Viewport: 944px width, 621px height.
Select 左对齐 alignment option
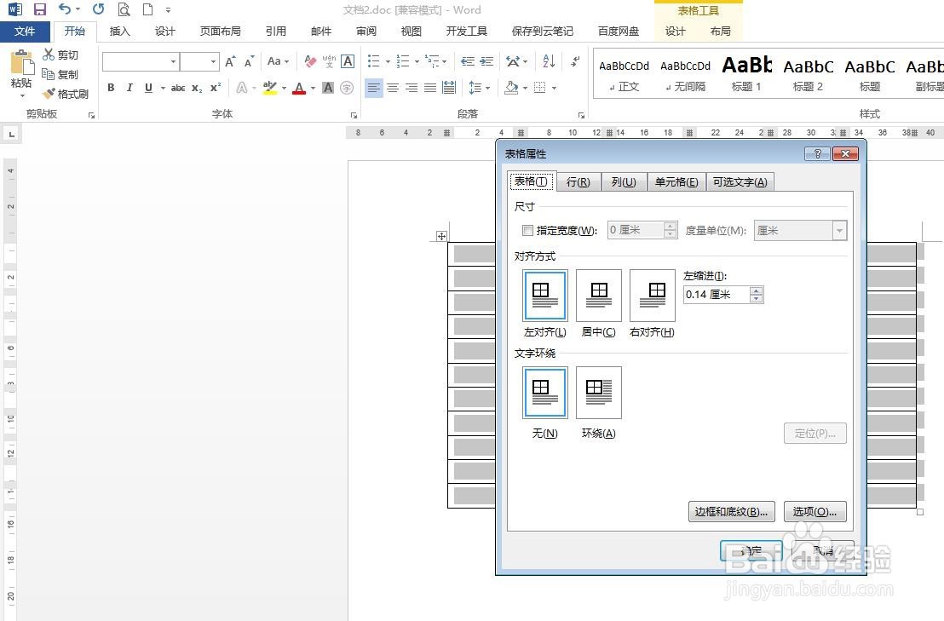point(545,296)
